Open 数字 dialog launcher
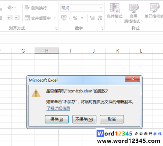This screenshot has width=163, height=146. coord(102,29)
